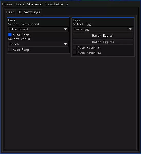The height and width of the screenshot is (154, 141).
Task: Click the Auto Hatch x1 label
Action: 89,48
